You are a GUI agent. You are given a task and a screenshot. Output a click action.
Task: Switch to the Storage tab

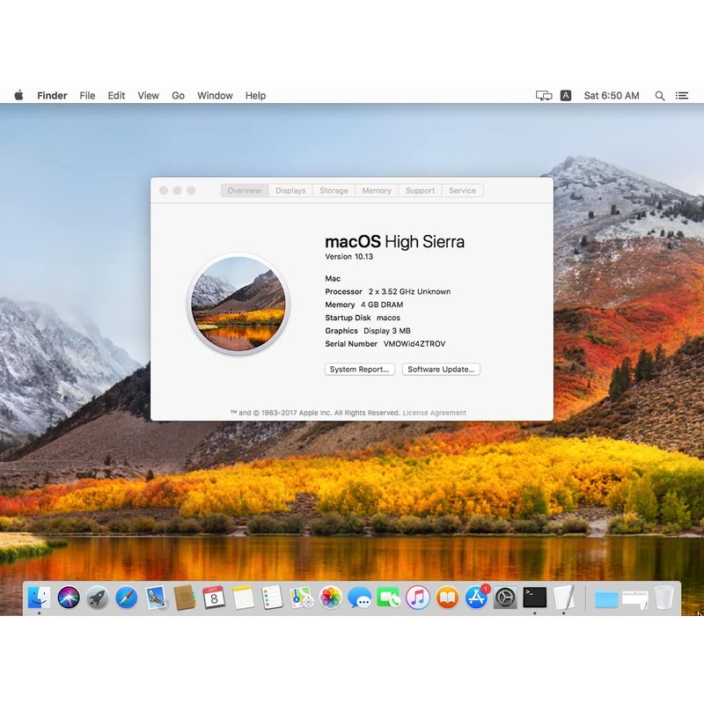pyautogui.click(x=334, y=190)
